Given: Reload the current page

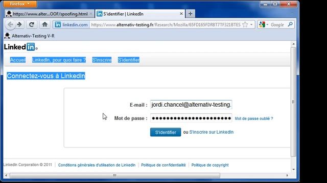Looking at the screenshot, I should click(x=32, y=25).
